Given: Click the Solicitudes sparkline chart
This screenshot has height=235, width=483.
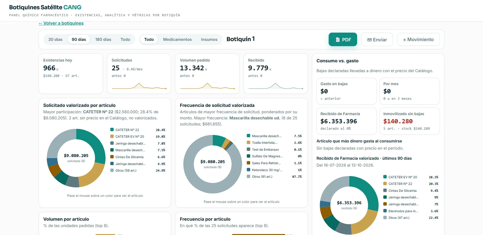Looking at the screenshot, I should click(x=139, y=86).
